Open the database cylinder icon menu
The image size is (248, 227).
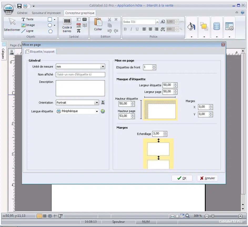click(x=217, y=28)
